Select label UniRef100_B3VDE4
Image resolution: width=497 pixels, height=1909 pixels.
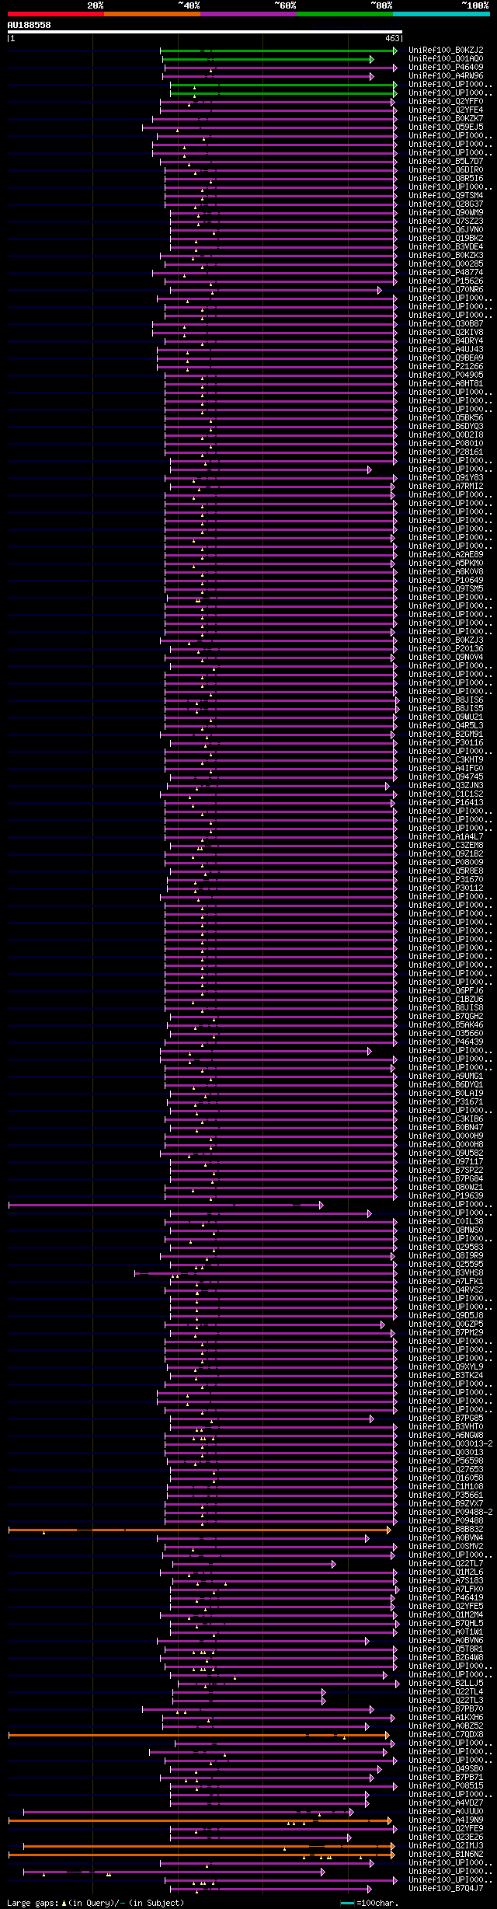click(446, 246)
